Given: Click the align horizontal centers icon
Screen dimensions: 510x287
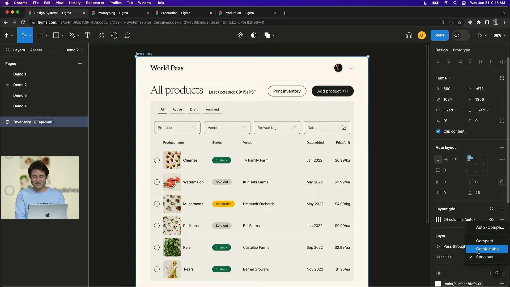Looking at the screenshot, I should [x=449, y=62].
